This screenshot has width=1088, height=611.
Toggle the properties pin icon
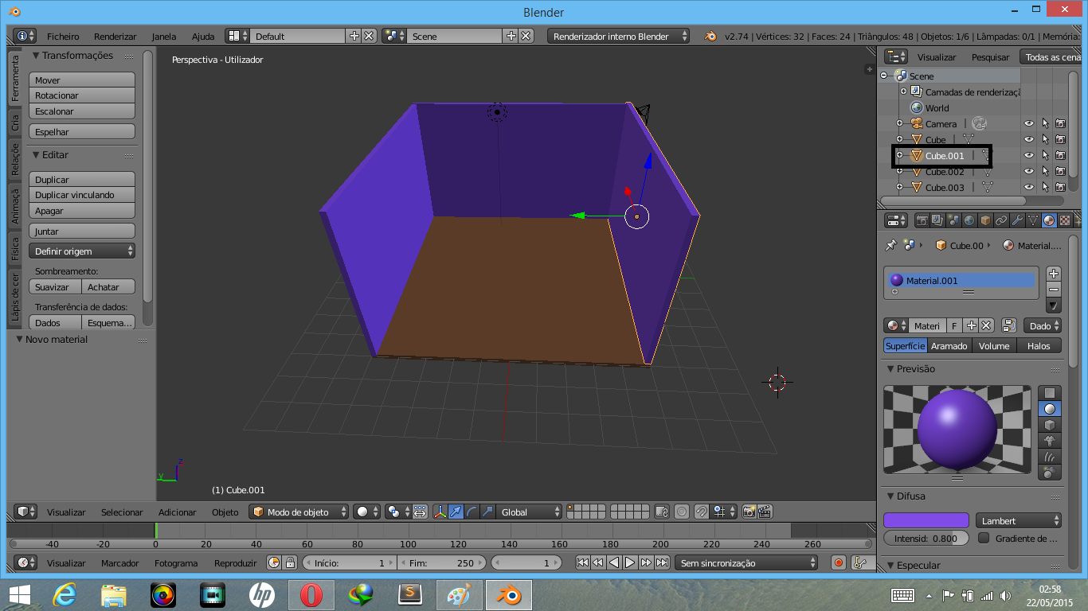(x=891, y=246)
